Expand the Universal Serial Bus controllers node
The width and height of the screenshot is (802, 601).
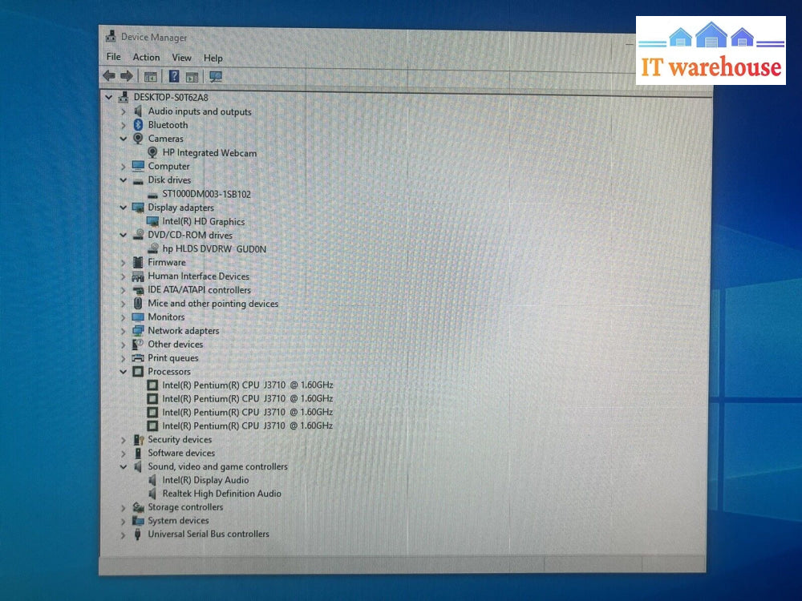[124, 534]
